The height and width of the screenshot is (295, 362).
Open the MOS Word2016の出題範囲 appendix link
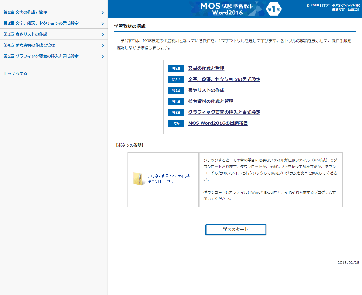click(x=218, y=123)
